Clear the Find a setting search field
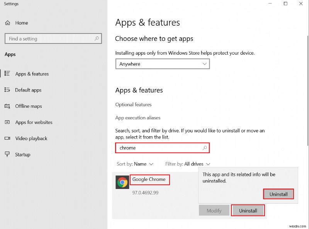309x229 pixels. point(50,38)
